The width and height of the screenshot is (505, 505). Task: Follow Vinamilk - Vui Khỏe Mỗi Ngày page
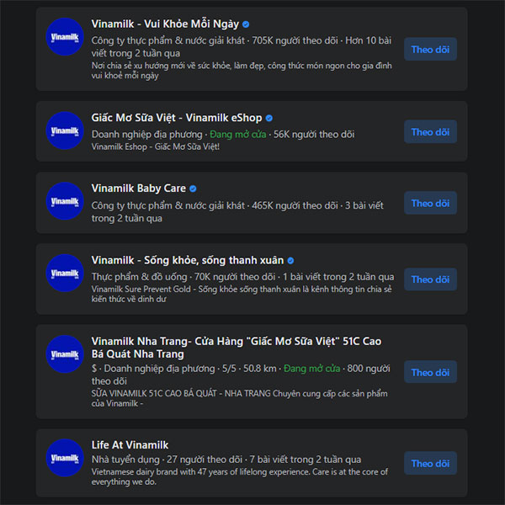coord(430,50)
